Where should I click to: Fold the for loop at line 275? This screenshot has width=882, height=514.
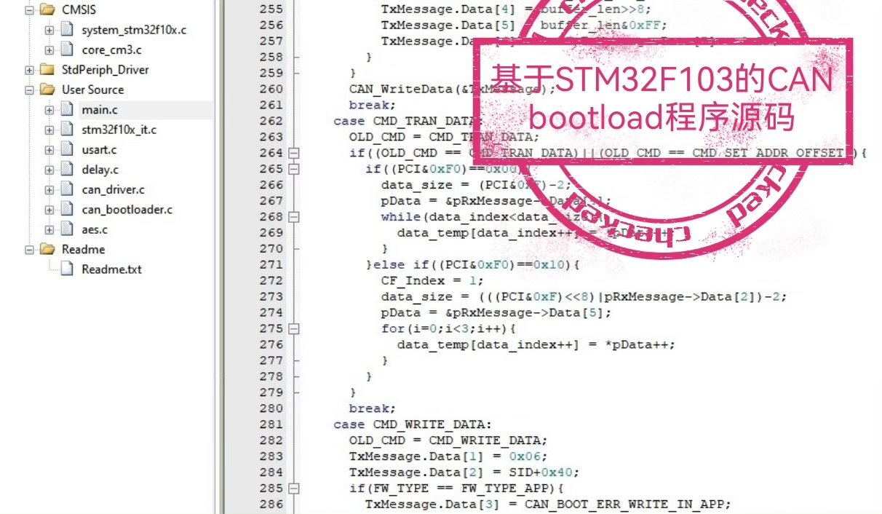pyautogui.click(x=294, y=328)
